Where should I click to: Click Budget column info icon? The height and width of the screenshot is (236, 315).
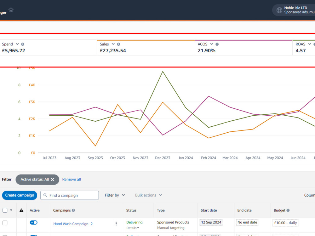tap(288, 210)
